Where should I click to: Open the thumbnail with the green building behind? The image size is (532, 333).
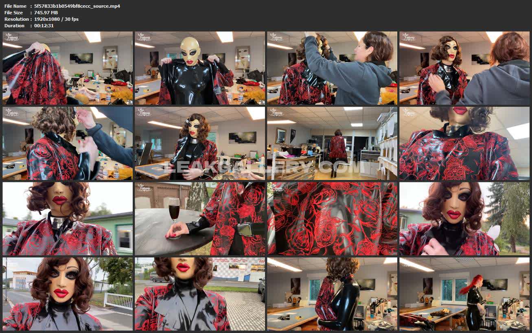click(68, 219)
